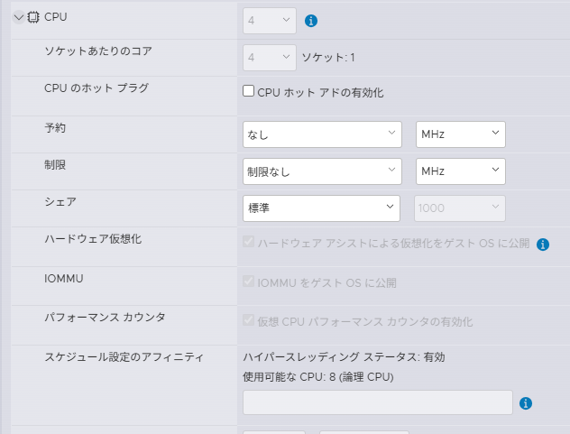Toggle 仮想 CPU パフォーマンス カウンタ checkbox
The width and height of the screenshot is (570, 434).
coord(249,321)
